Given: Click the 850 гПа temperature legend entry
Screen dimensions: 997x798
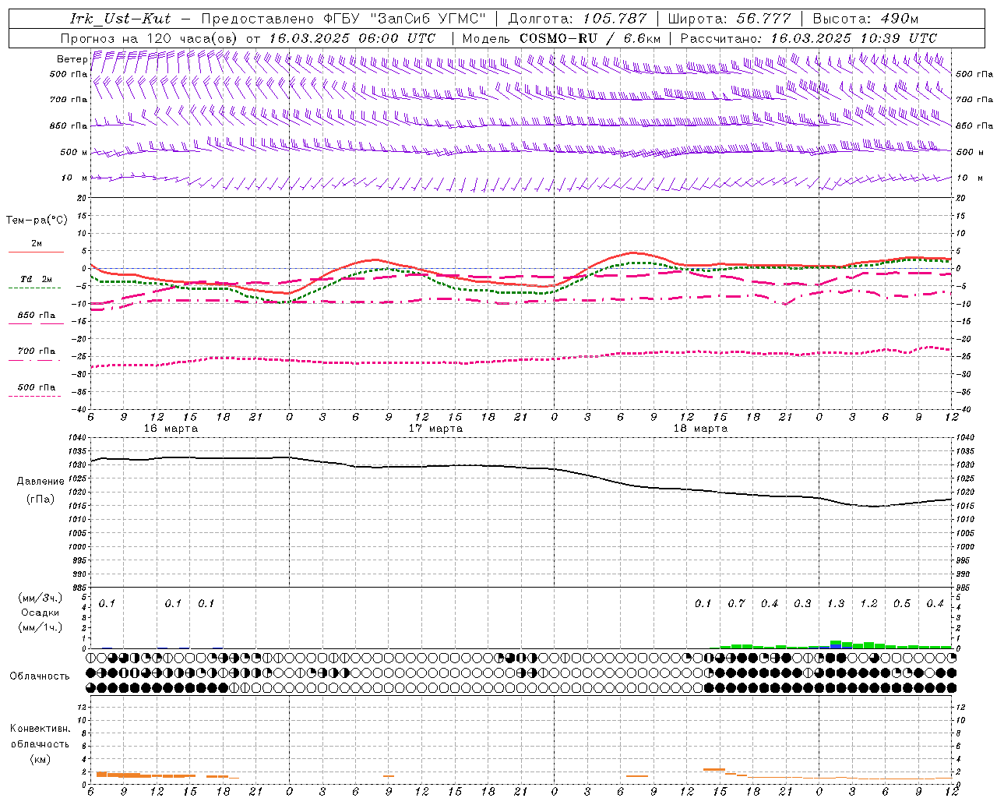Looking at the screenshot, I should [x=37, y=316].
